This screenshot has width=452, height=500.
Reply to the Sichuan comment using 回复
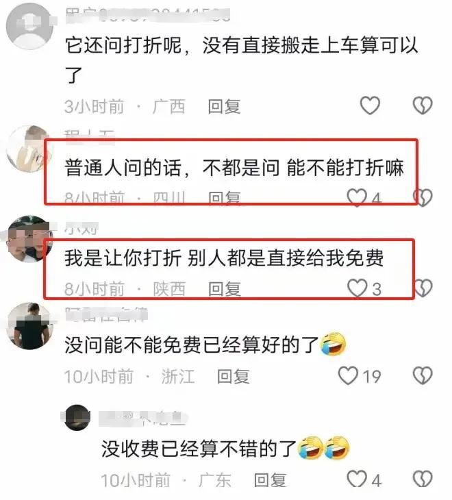224,198
